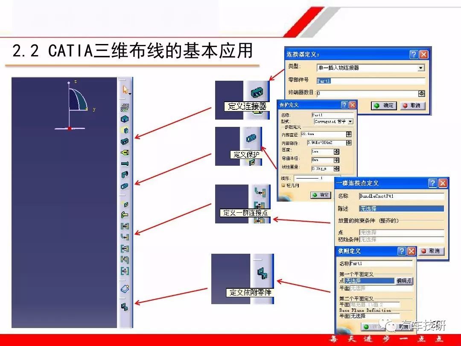Click arrow-in-bracket connection point icon above curved arrow
Viewport: 461px width, 346px height.
pyautogui.click(x=125, y=226)
